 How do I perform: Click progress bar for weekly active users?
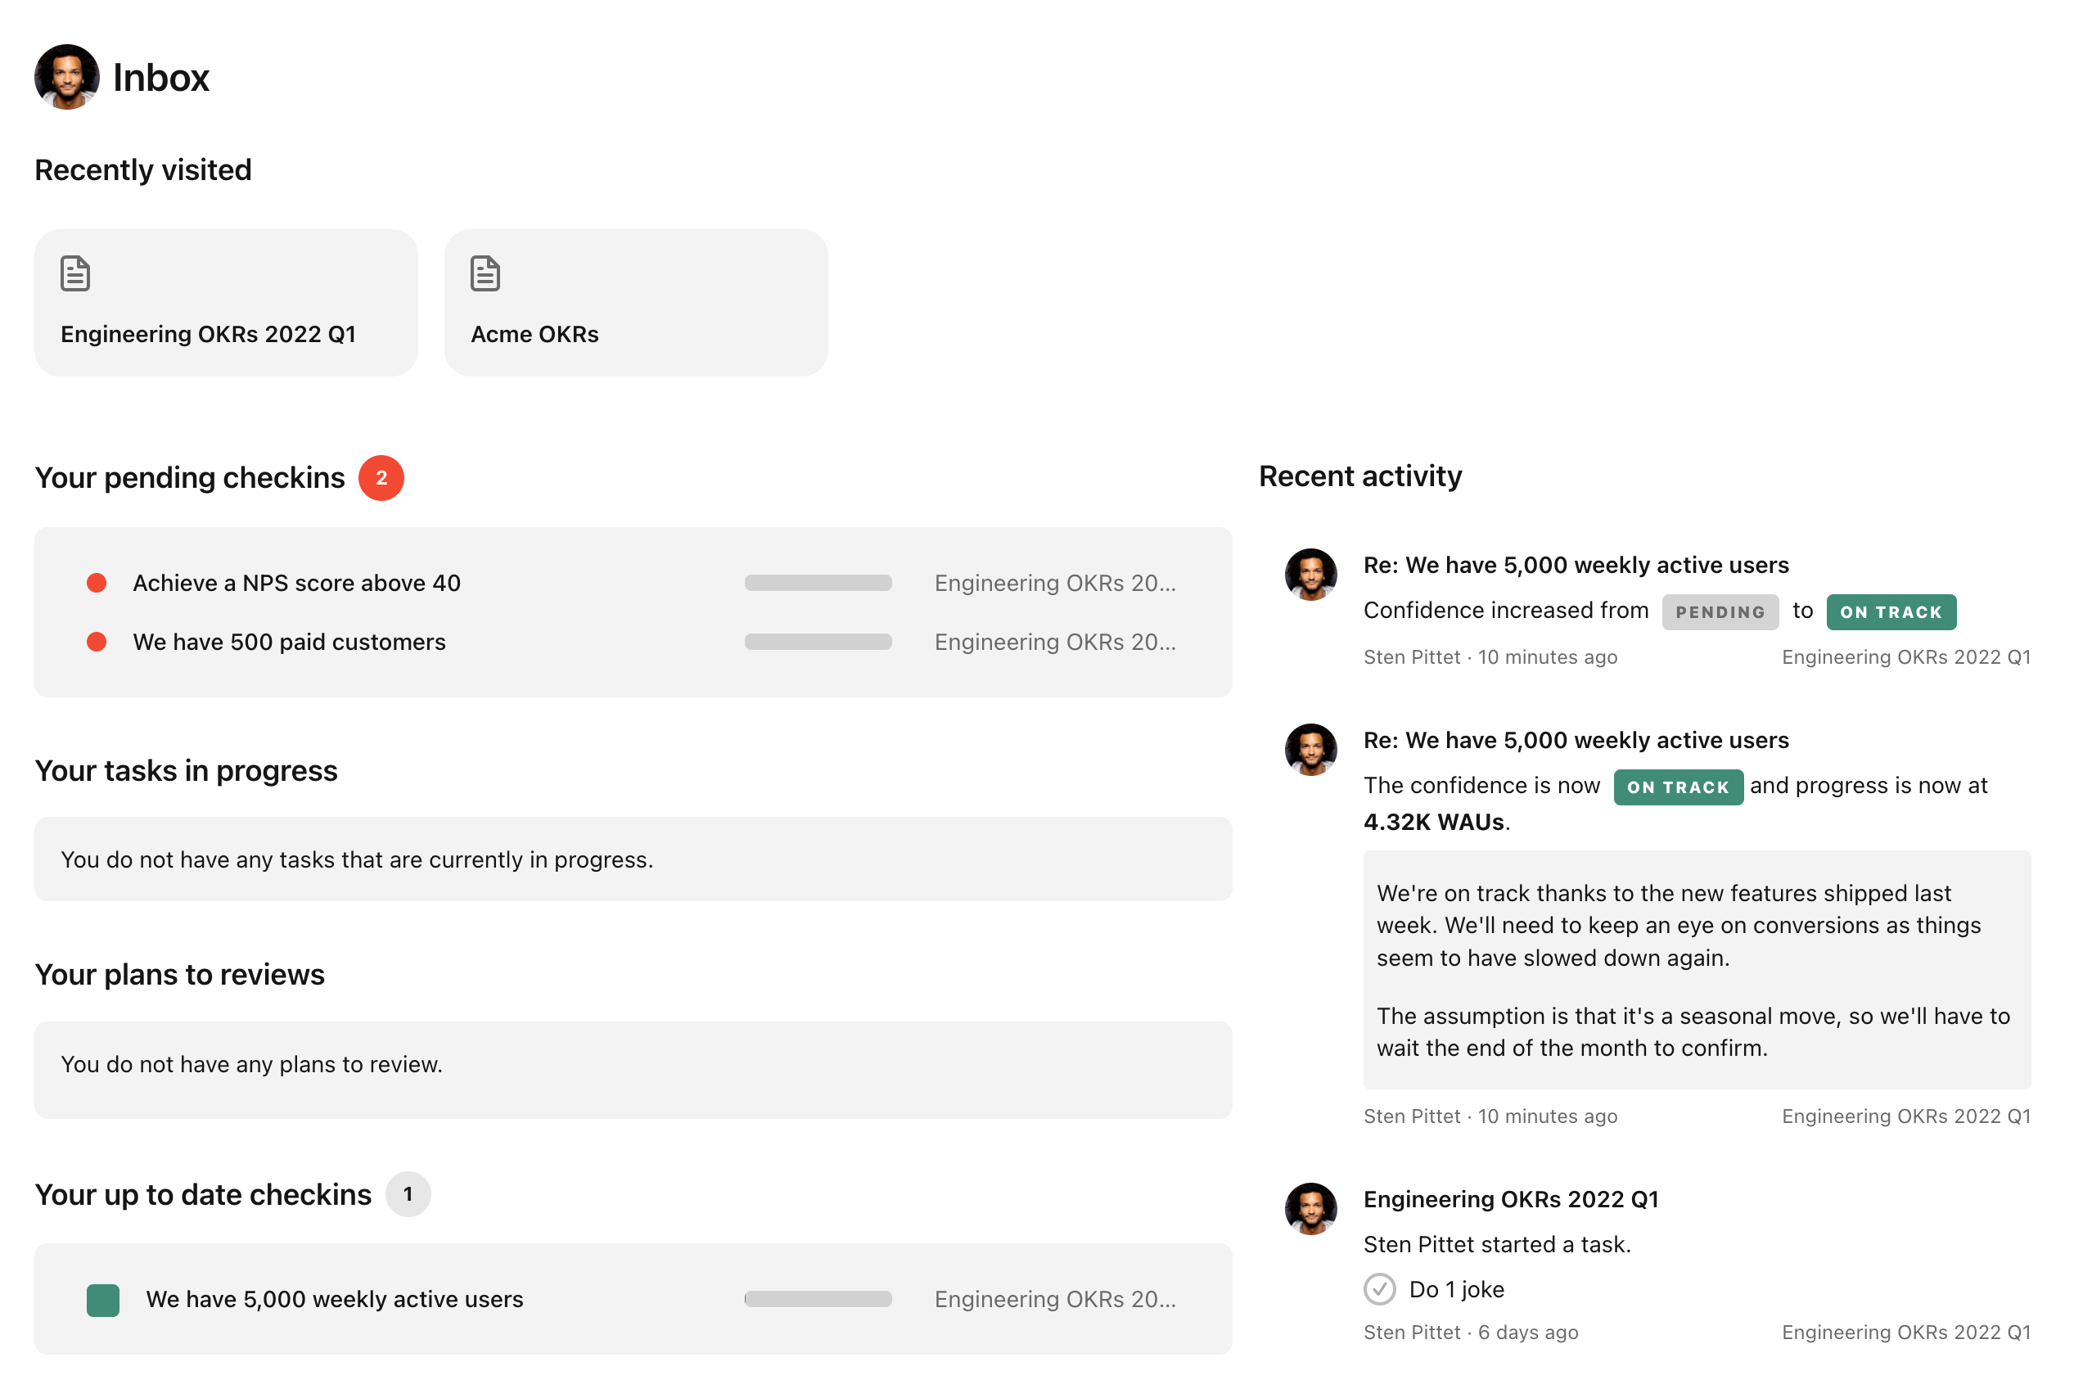tap(818, 1300)
